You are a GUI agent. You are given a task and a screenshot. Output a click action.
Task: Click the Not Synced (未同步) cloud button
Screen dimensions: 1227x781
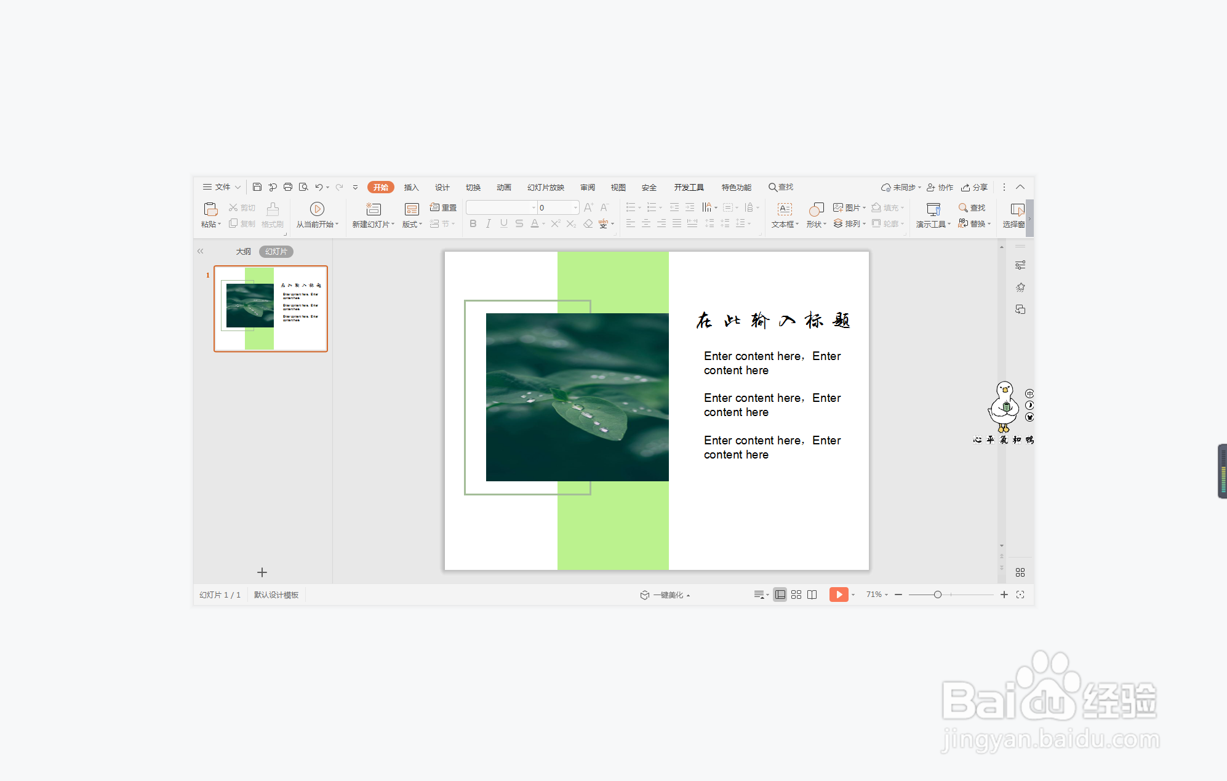tap(901, 187)
